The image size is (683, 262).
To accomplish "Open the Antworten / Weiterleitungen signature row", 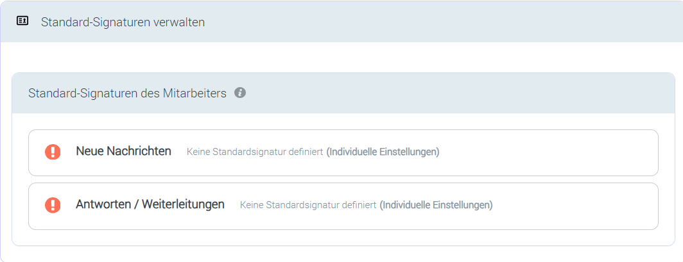I will [343, 206].
